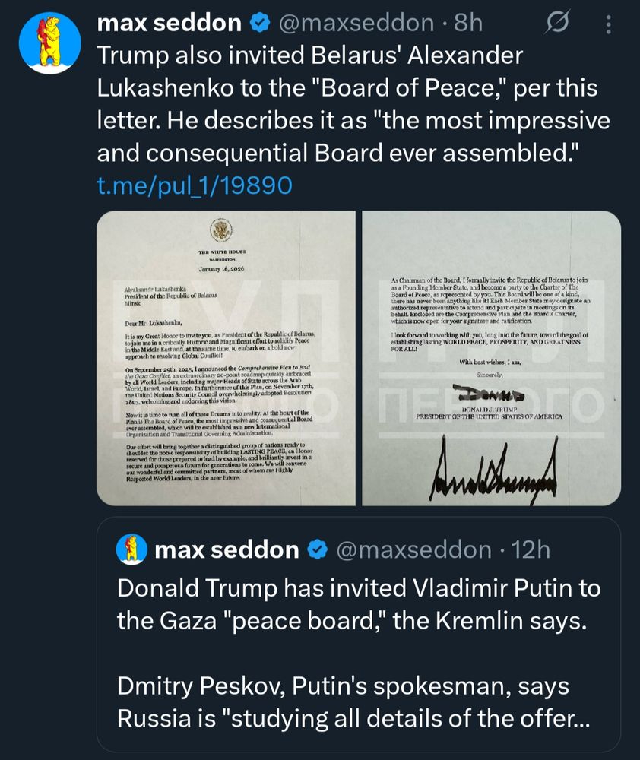Open the three-dot more options menu
The height and width of the screenshot is (760, 640).
(608, 26)
